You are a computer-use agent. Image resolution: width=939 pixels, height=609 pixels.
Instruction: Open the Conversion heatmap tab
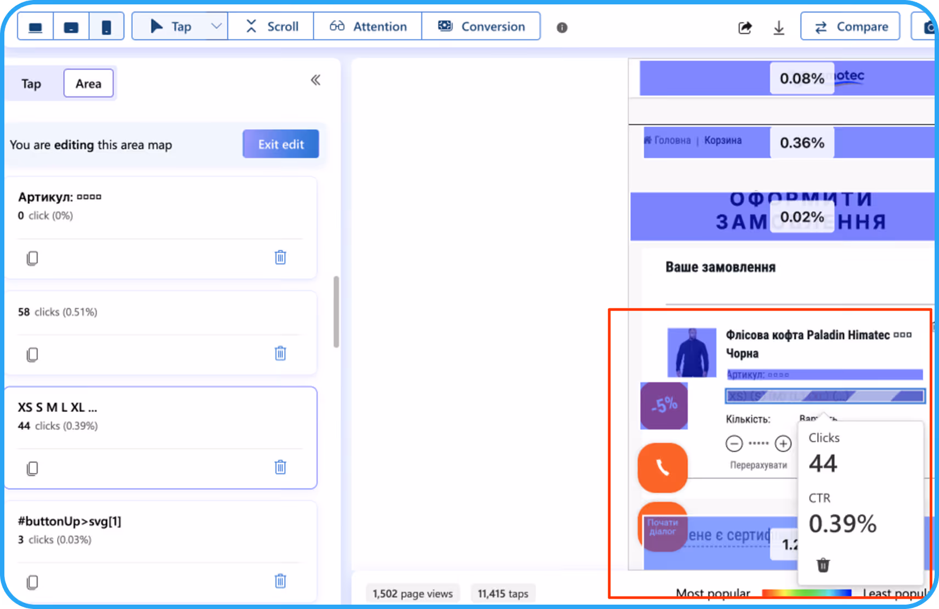click(x=481, y=26)
